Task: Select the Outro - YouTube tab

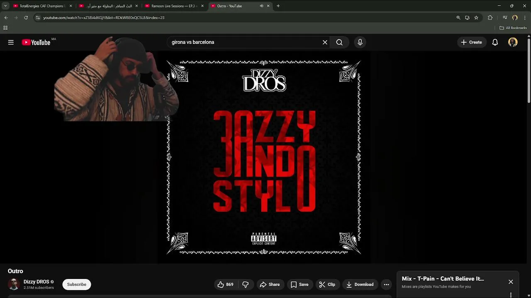Action: pos(239,6)
